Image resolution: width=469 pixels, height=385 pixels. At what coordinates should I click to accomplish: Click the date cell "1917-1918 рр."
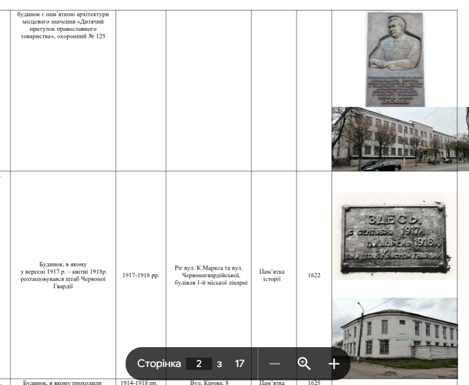tap(140, 275)
